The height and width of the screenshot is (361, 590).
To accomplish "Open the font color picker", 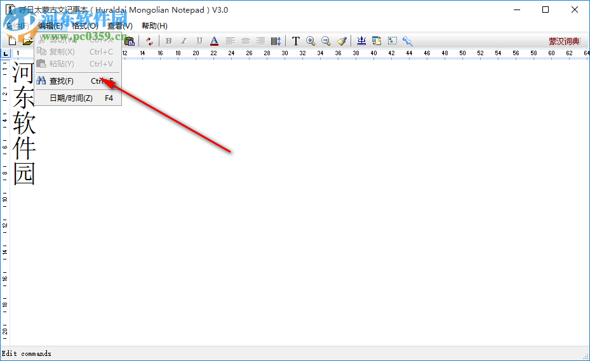I will point(215,41).
